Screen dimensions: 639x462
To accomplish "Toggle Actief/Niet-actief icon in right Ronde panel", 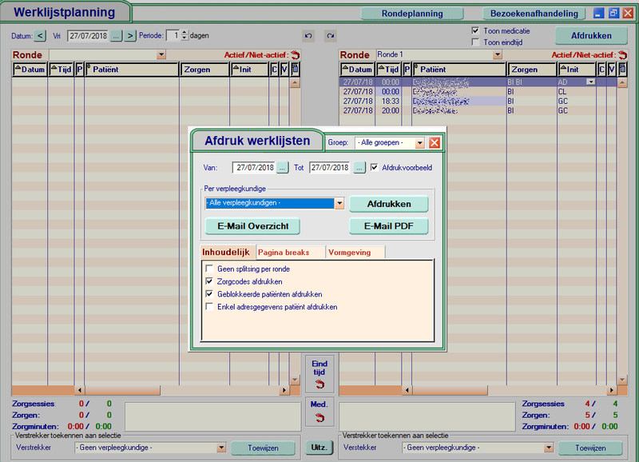I will tap(621, 55).
